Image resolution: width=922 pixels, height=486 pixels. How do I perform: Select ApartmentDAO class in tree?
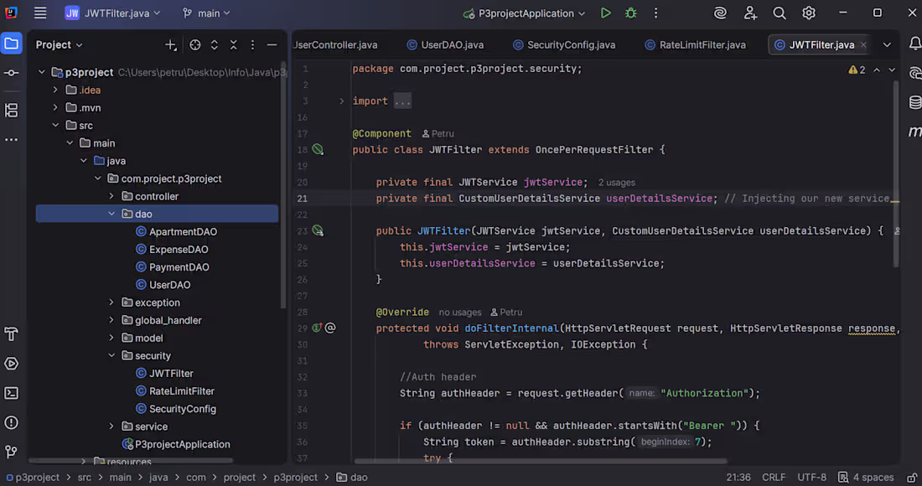[176, 231]
